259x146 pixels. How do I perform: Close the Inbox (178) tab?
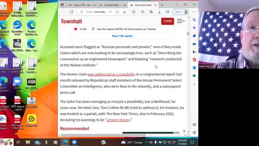click(x=94, y=5)
